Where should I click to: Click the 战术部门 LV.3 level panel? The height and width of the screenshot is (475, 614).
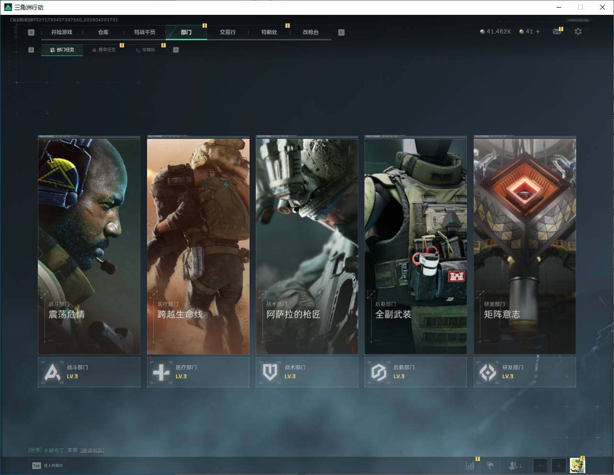click(307, 372)
